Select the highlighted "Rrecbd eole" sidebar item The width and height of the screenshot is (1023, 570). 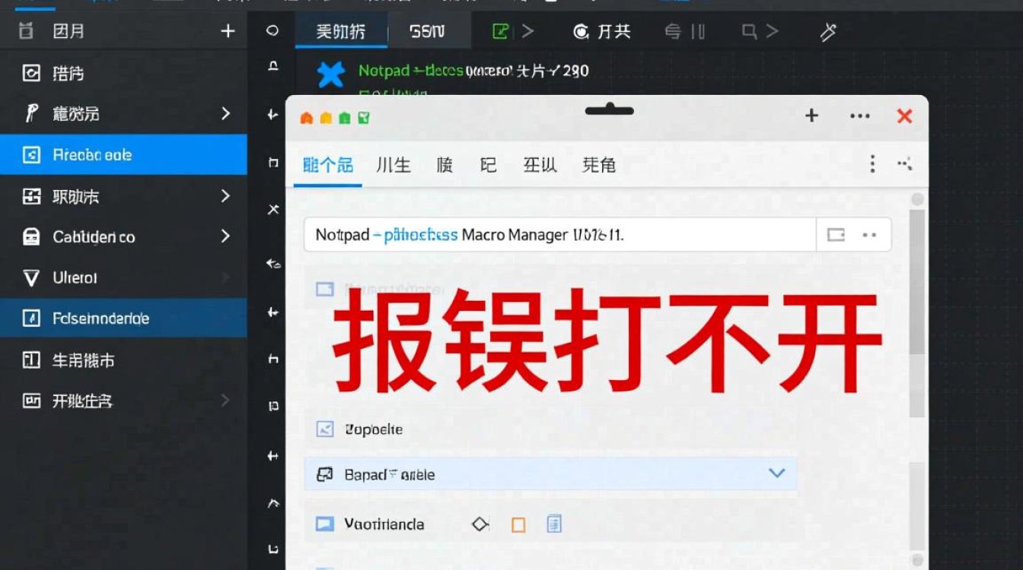(123, 155)
